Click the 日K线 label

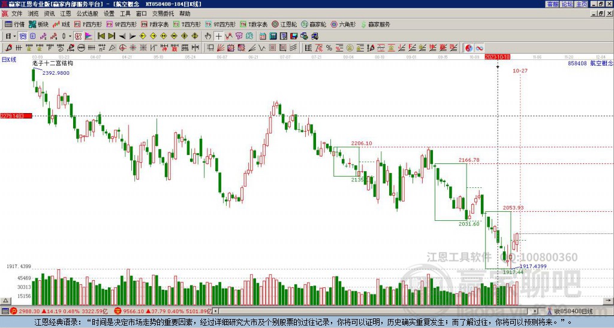coord(8,59)
